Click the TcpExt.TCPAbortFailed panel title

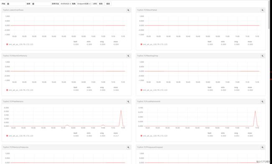[x=147, y=10]
